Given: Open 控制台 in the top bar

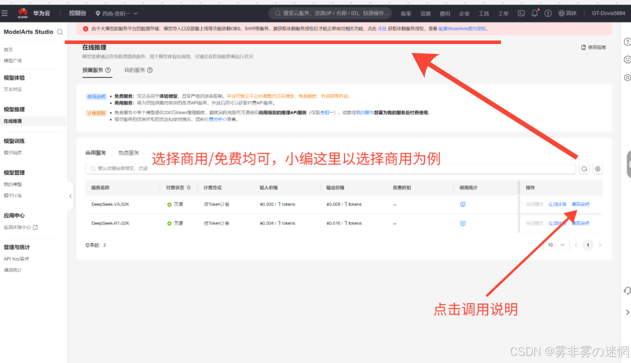Looking at the screenshot, I should click(x=77, y=13).
